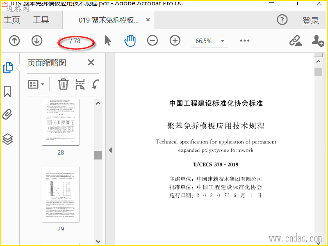Rotate page counterclockwise icon
The height and width of the screenshot is (246, 328).
coord(96,84)
